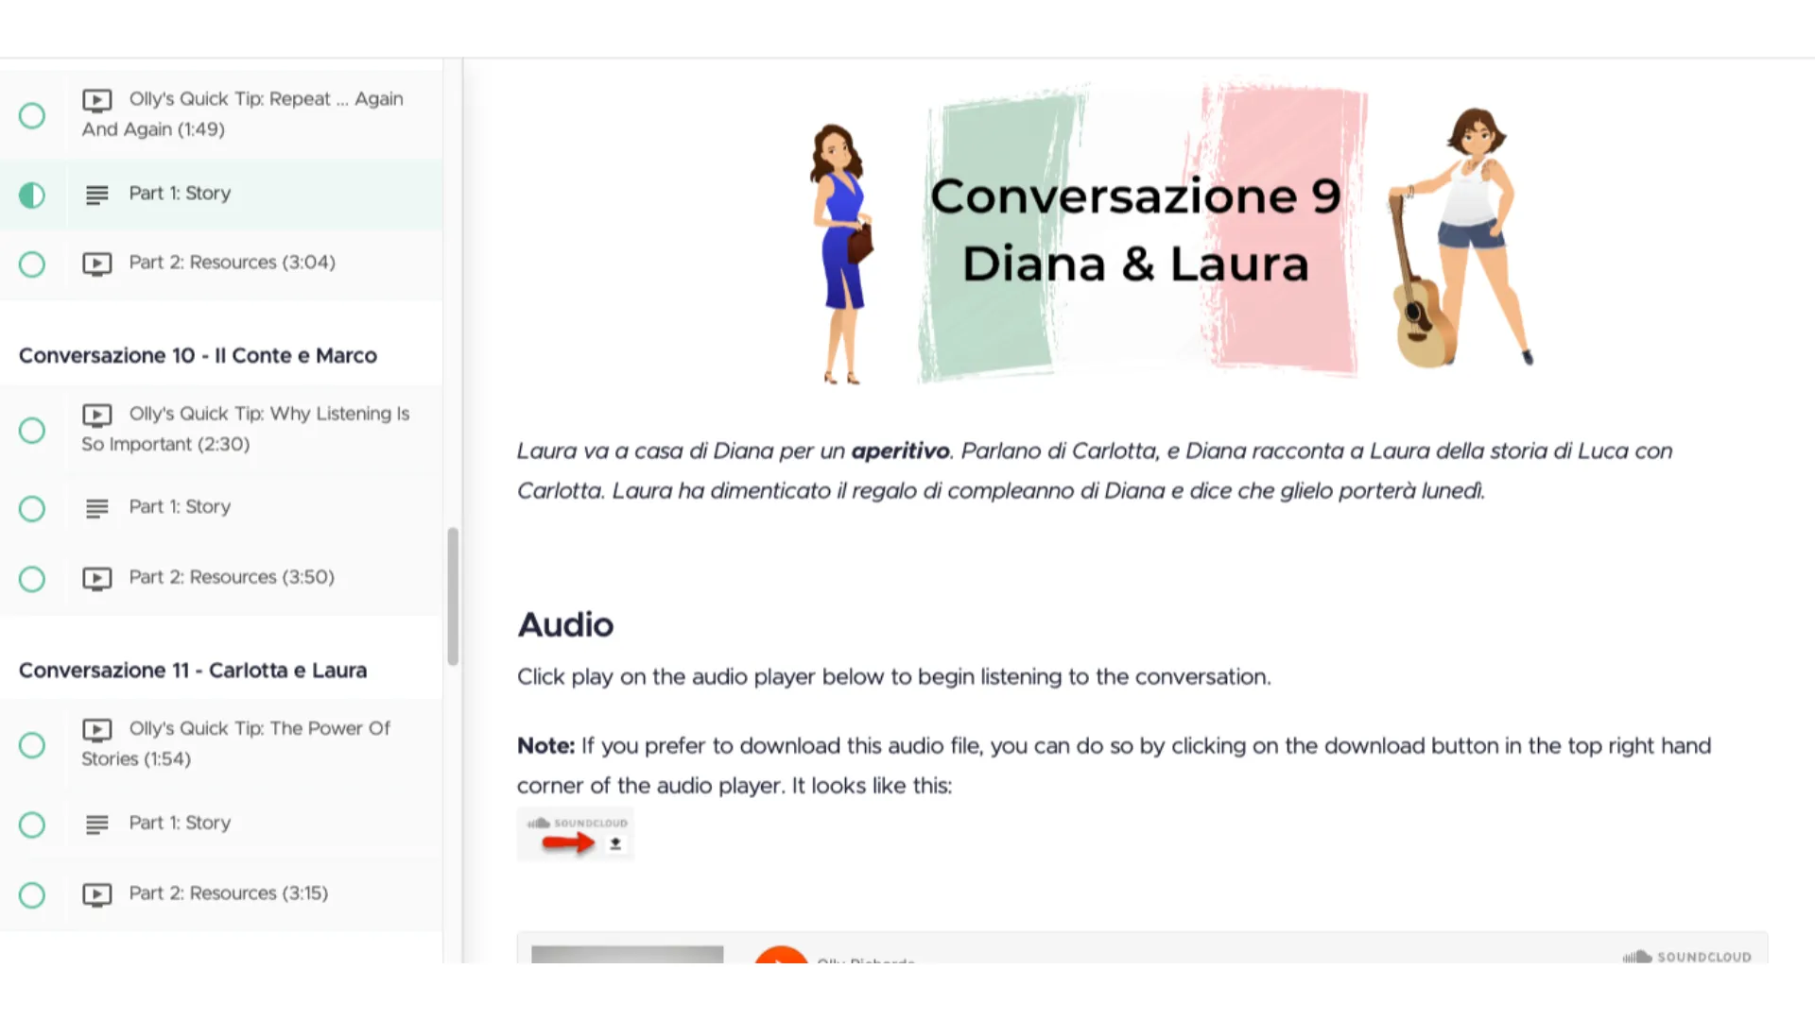Image resolution: width=1815 pixels, height=1020 pixels.
Task: Click the Conversazione 9 Diana & Laura banner
Action: pos(1134,231)
